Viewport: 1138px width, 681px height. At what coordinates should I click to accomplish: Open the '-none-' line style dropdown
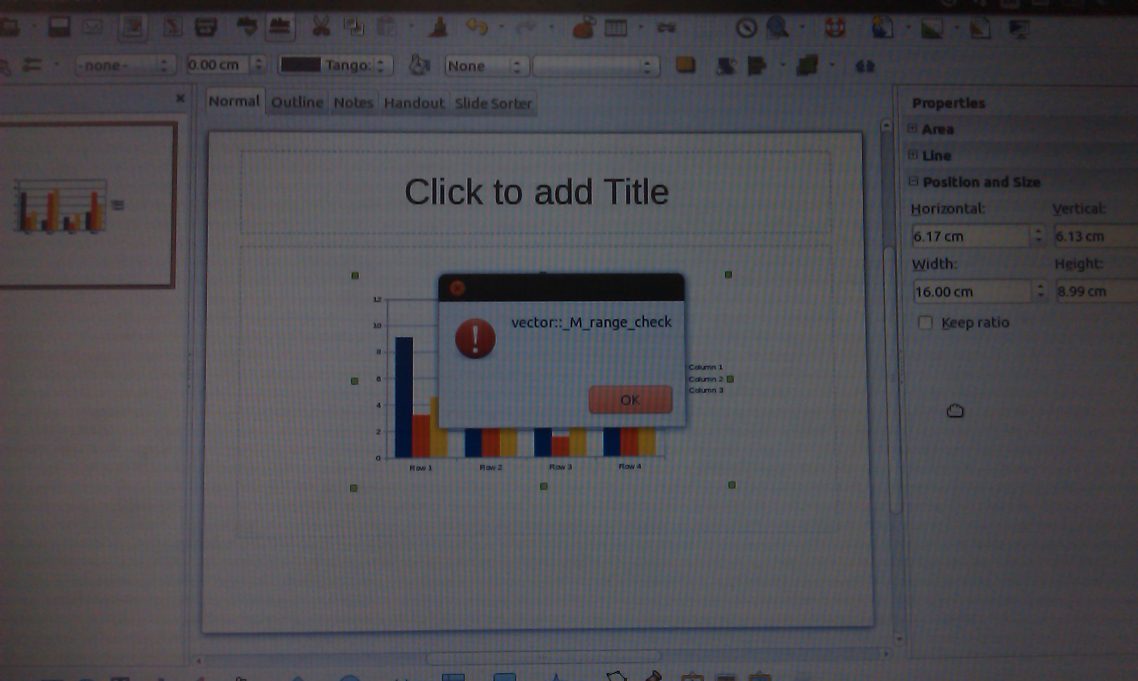coord(125,65)
